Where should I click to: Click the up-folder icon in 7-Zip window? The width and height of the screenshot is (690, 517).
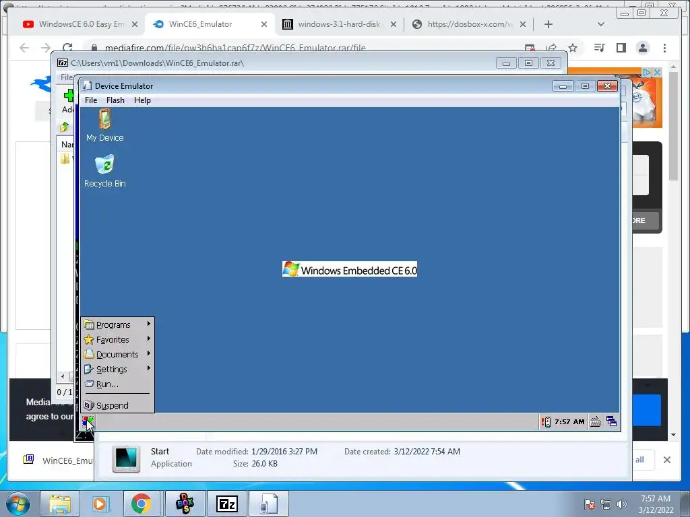[65, 127]
